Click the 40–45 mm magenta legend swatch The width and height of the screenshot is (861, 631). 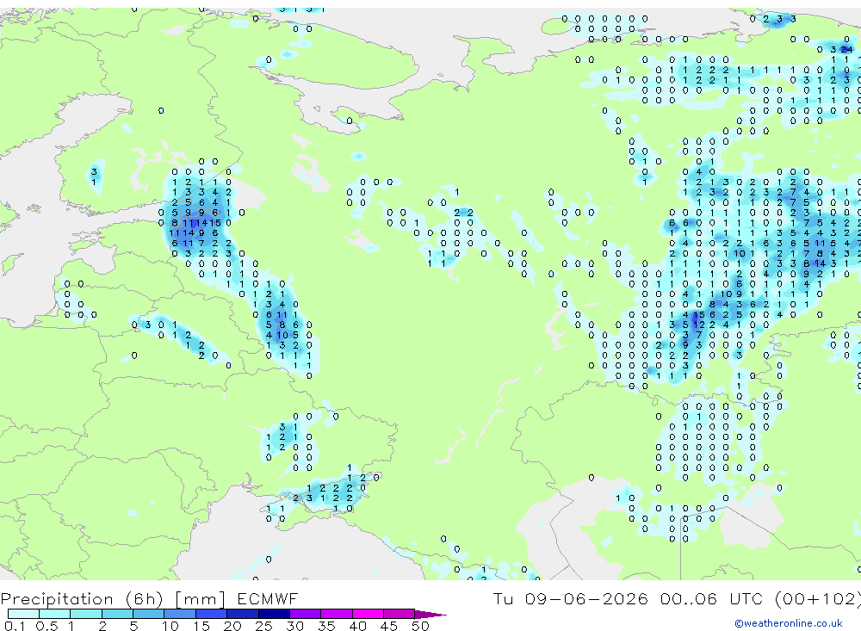[x=368, y=614]
